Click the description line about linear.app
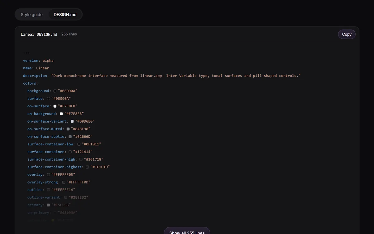The image size is (374, 234). pos(162,76)
